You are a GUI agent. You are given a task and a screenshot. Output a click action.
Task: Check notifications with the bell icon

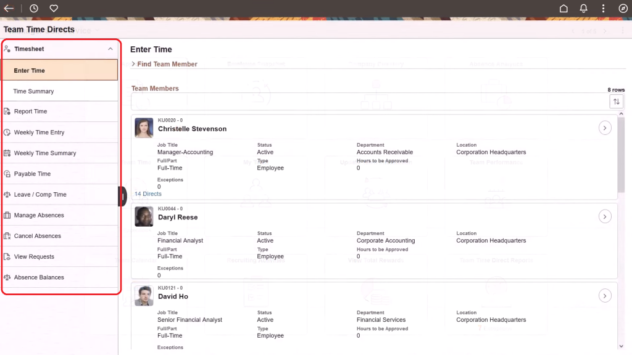click(x=583, y=8)
